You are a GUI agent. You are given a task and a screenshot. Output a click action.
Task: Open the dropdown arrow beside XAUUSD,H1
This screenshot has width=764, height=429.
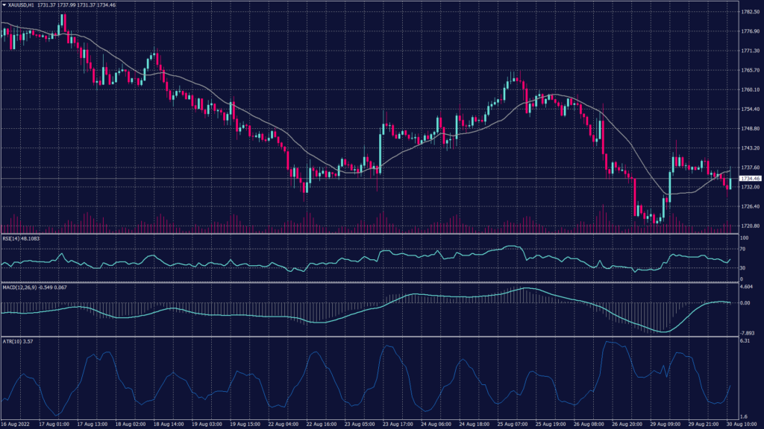coord(4,6)
